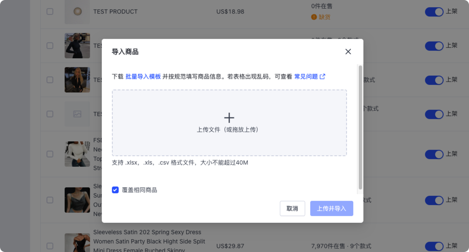469x252 pixels.
Task: Toggle the 上架 switch on the third row
Action: coord(434,80)
